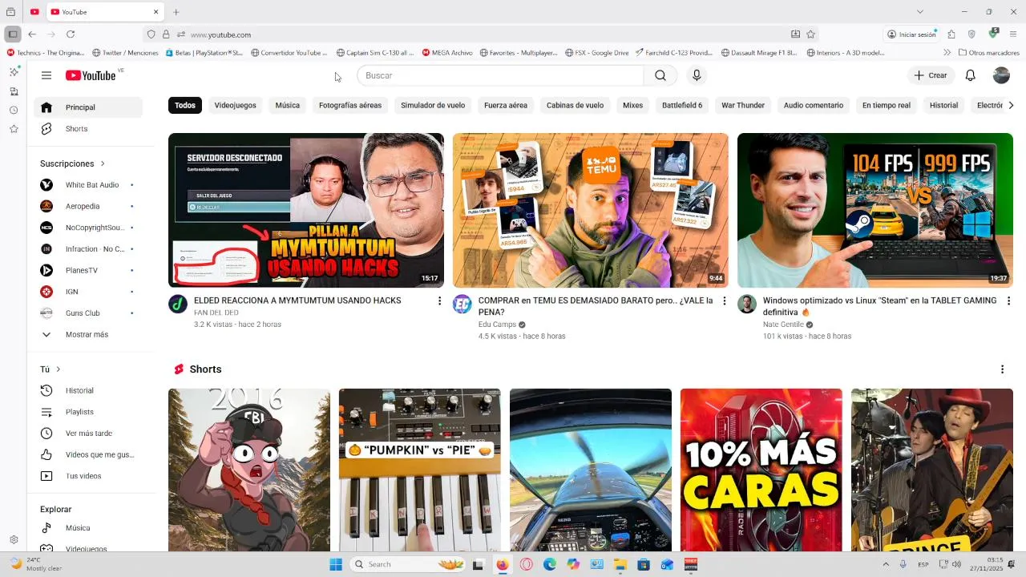1026x577 pixels.
Task: Toggle the Firefox sidebar button
Action: [12, 34]
